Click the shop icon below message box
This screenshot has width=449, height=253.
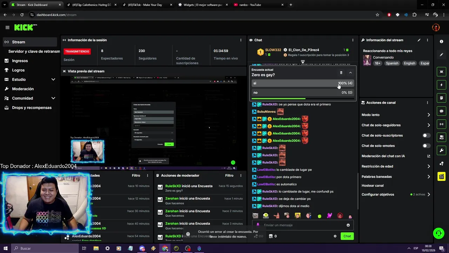click(270, 236)
